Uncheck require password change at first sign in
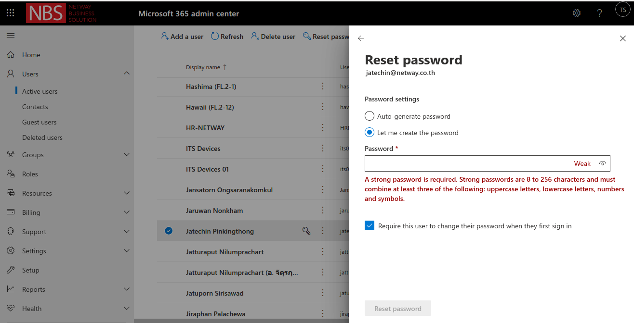634x323 pixels. click(370, 226)
